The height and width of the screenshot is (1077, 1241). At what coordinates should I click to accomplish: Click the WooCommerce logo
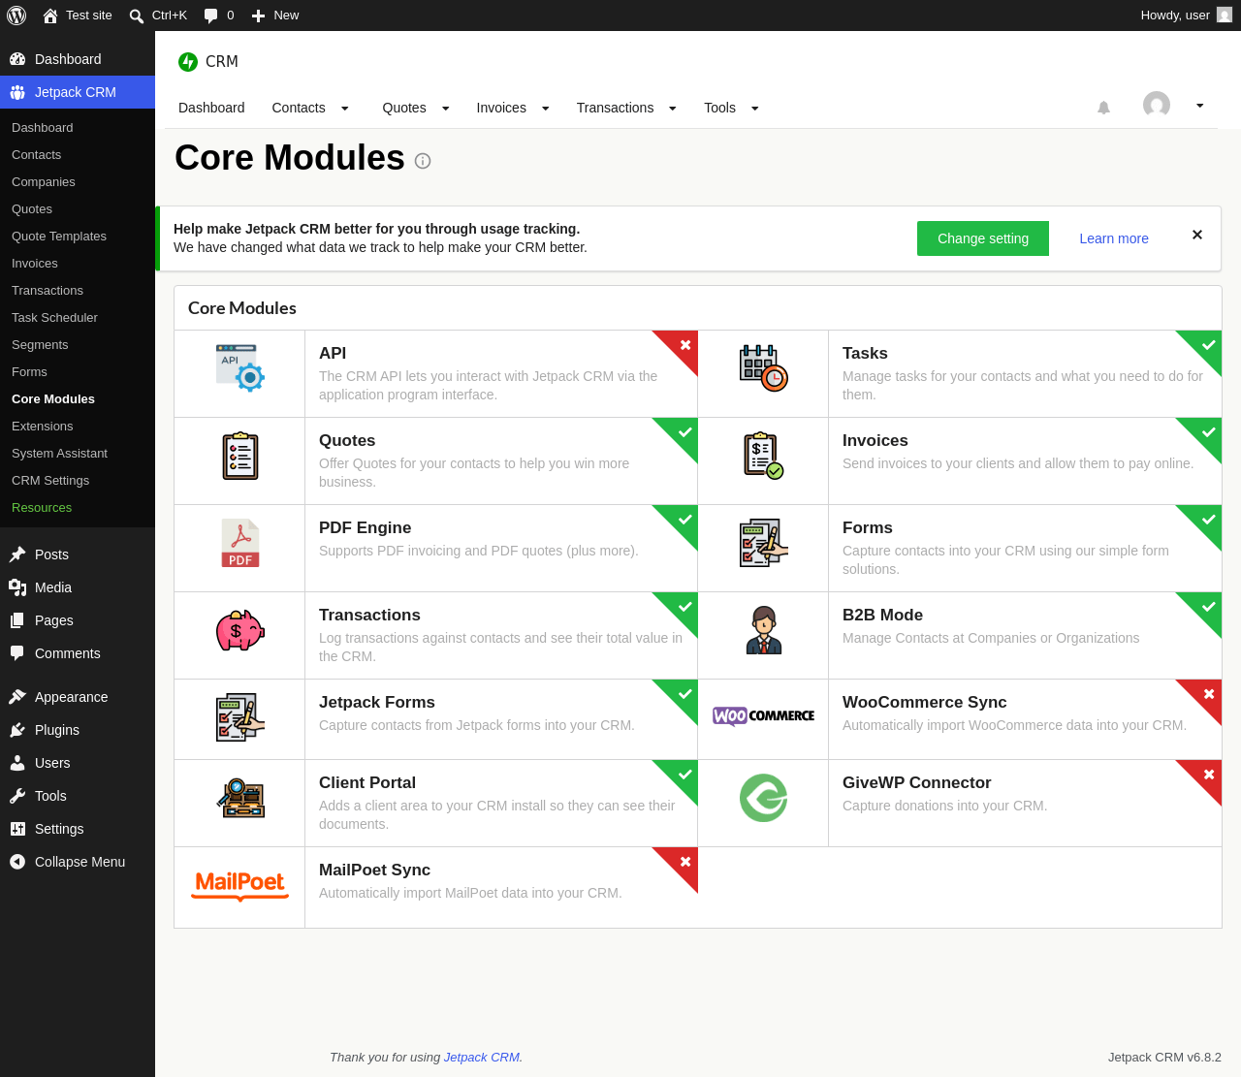pos(764,715)
